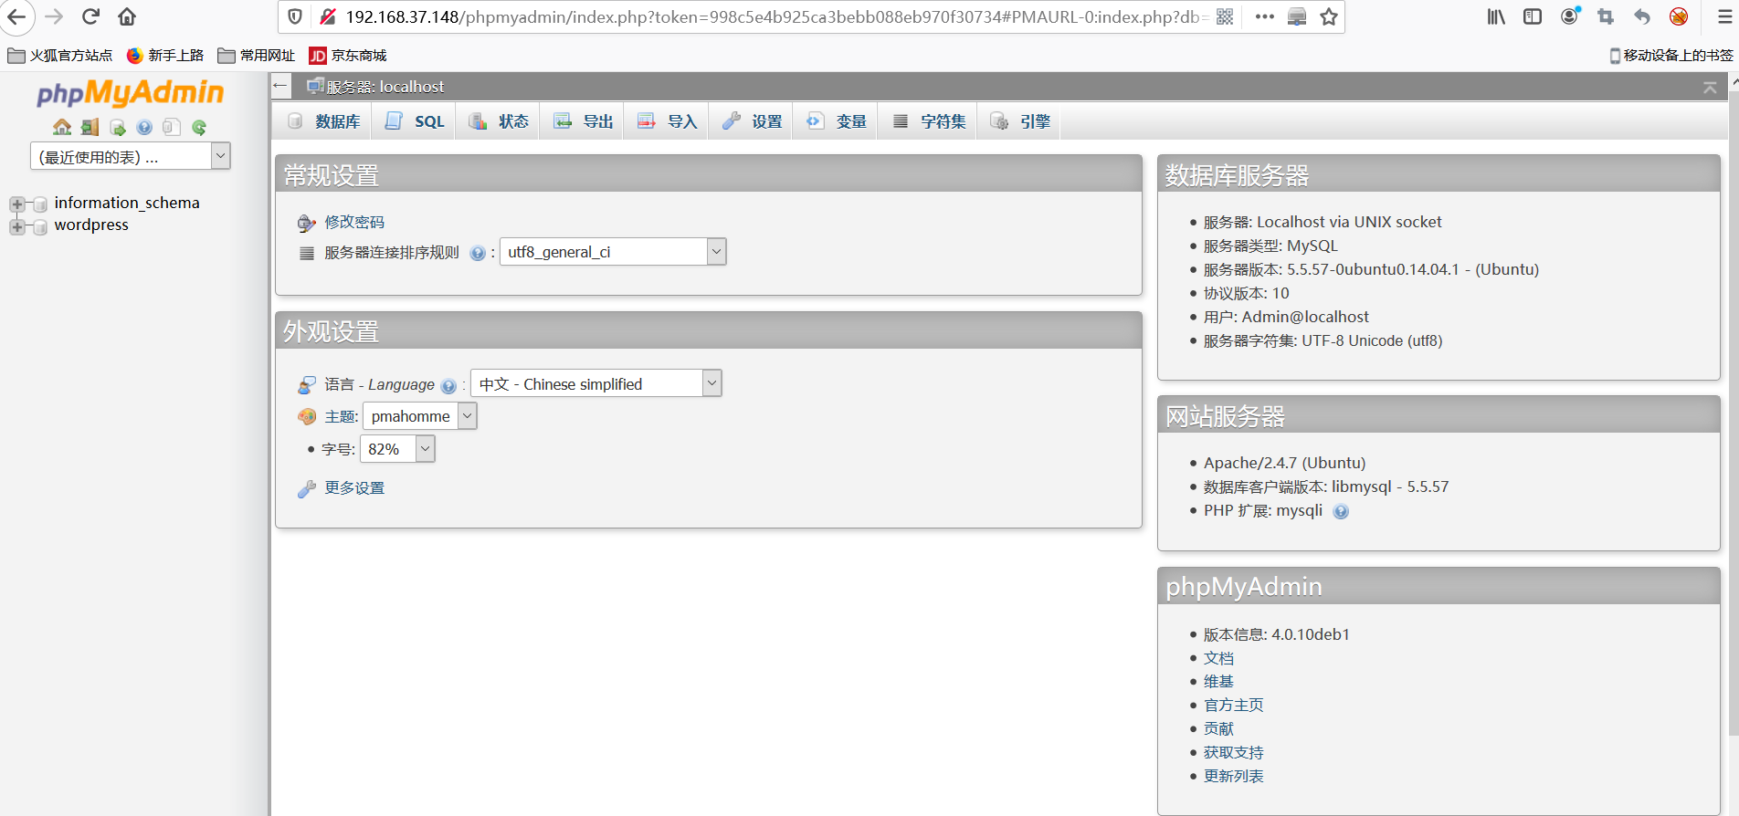
Task: Open the query window icon in sidebar
Action: [x=117, y=127]
